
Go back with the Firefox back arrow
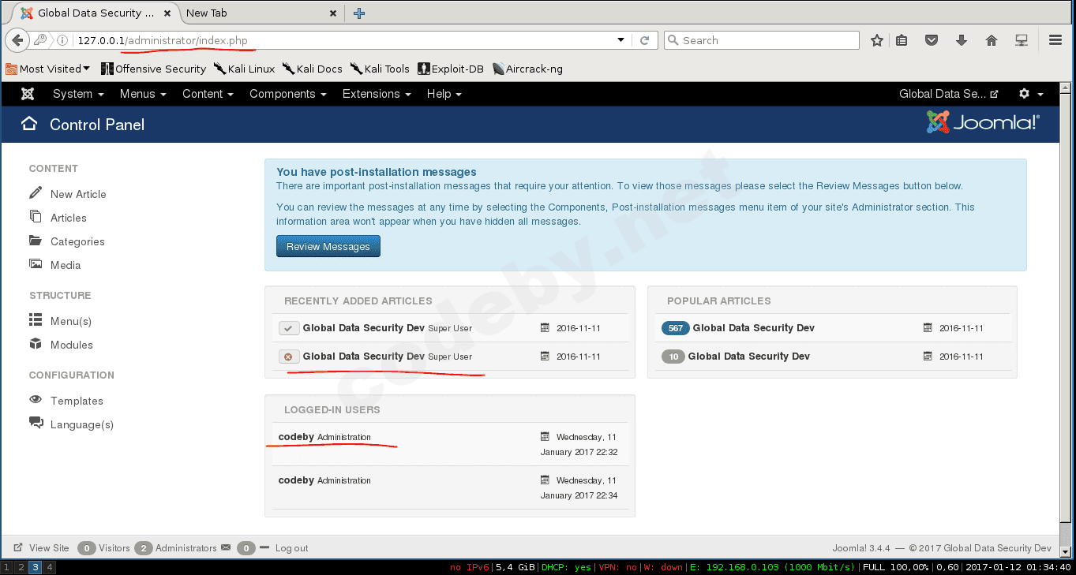(17, 40)
